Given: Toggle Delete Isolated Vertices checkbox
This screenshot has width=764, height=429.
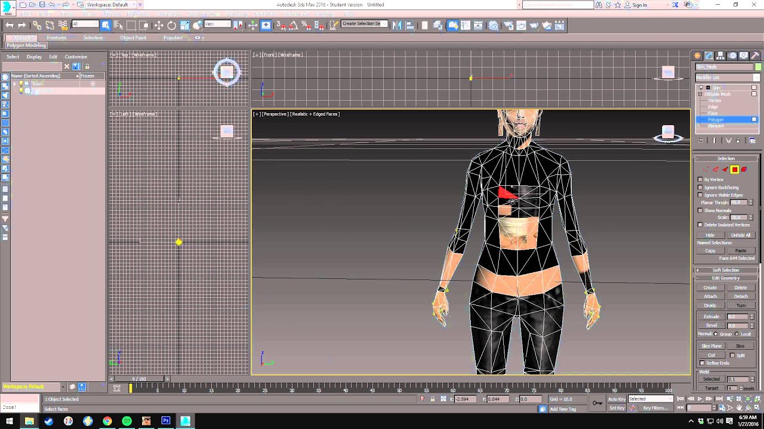Looking at the screenshot, I should [x=700, y=225].
